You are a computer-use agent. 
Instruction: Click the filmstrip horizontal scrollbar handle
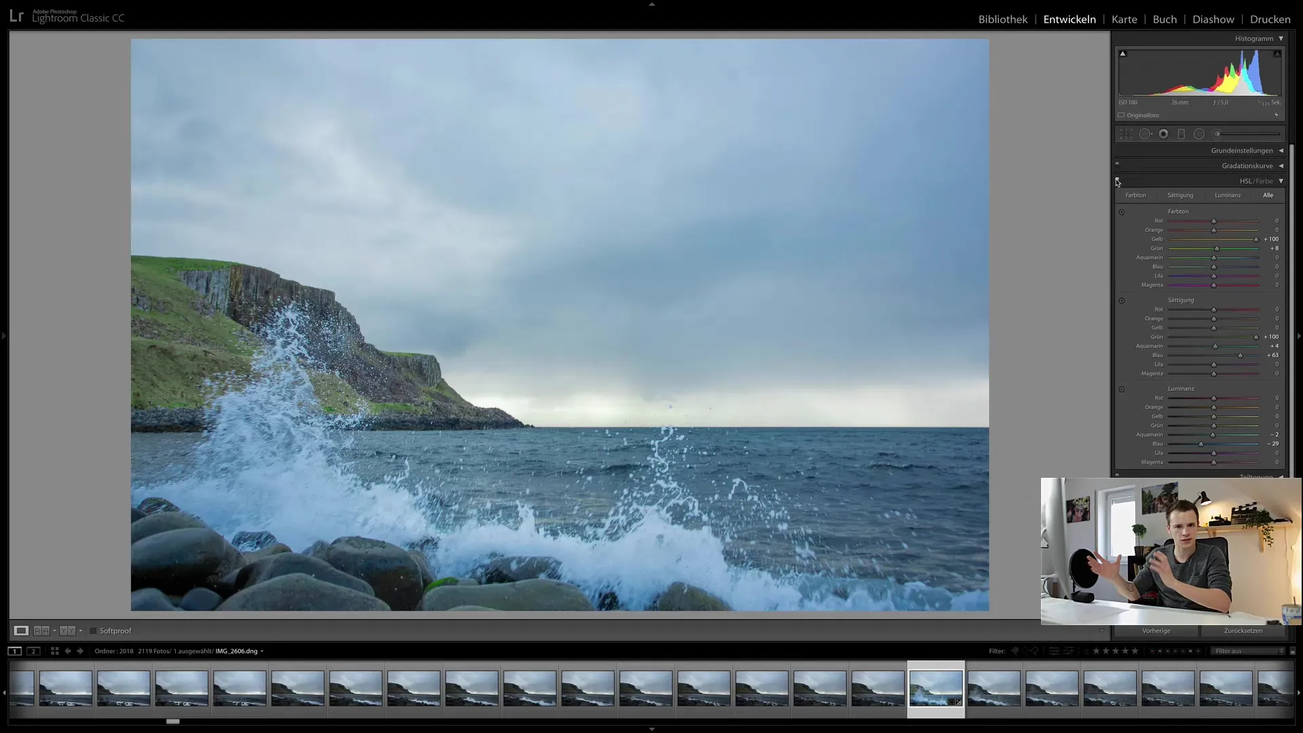coord(173,721)
